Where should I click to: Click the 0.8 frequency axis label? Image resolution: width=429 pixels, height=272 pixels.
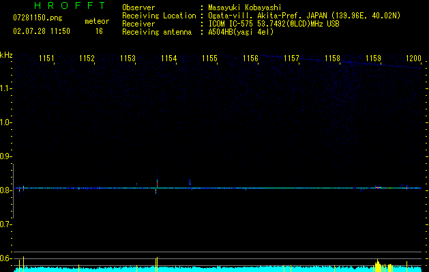(5, 190)
